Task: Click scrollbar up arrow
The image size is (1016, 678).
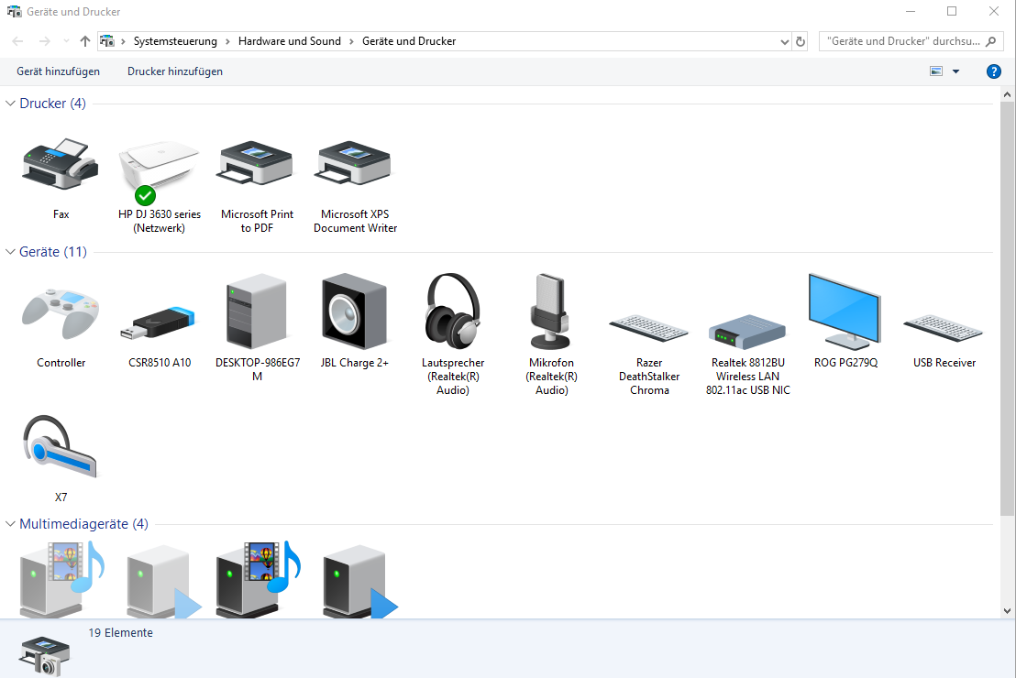Action: (1007, 95)
